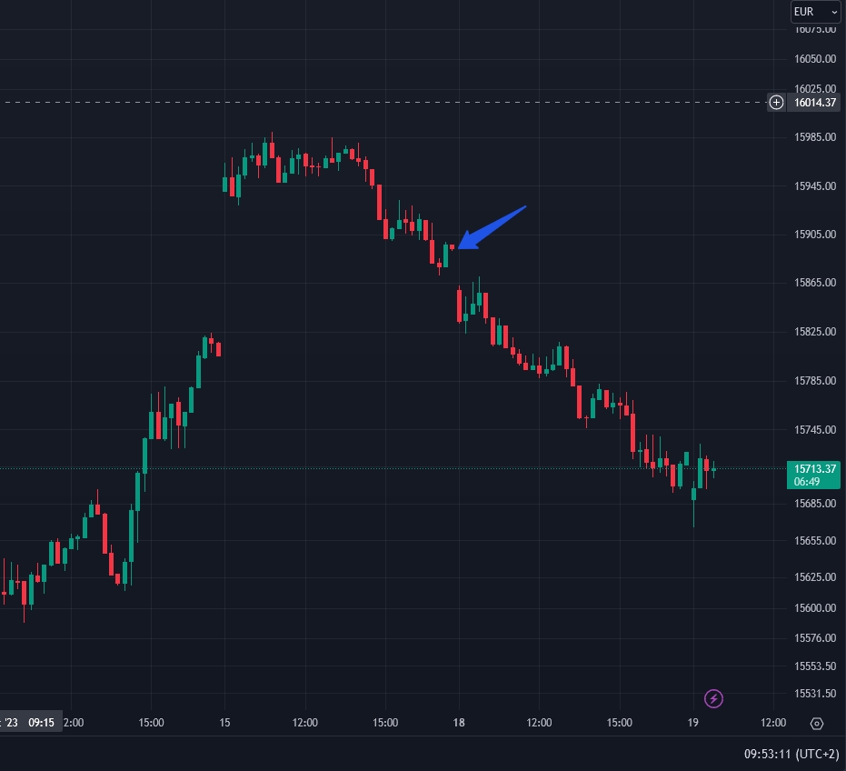Screen dimensions: 846x771
Task: Click the 15553.50 price axis label
Action: 815,666
